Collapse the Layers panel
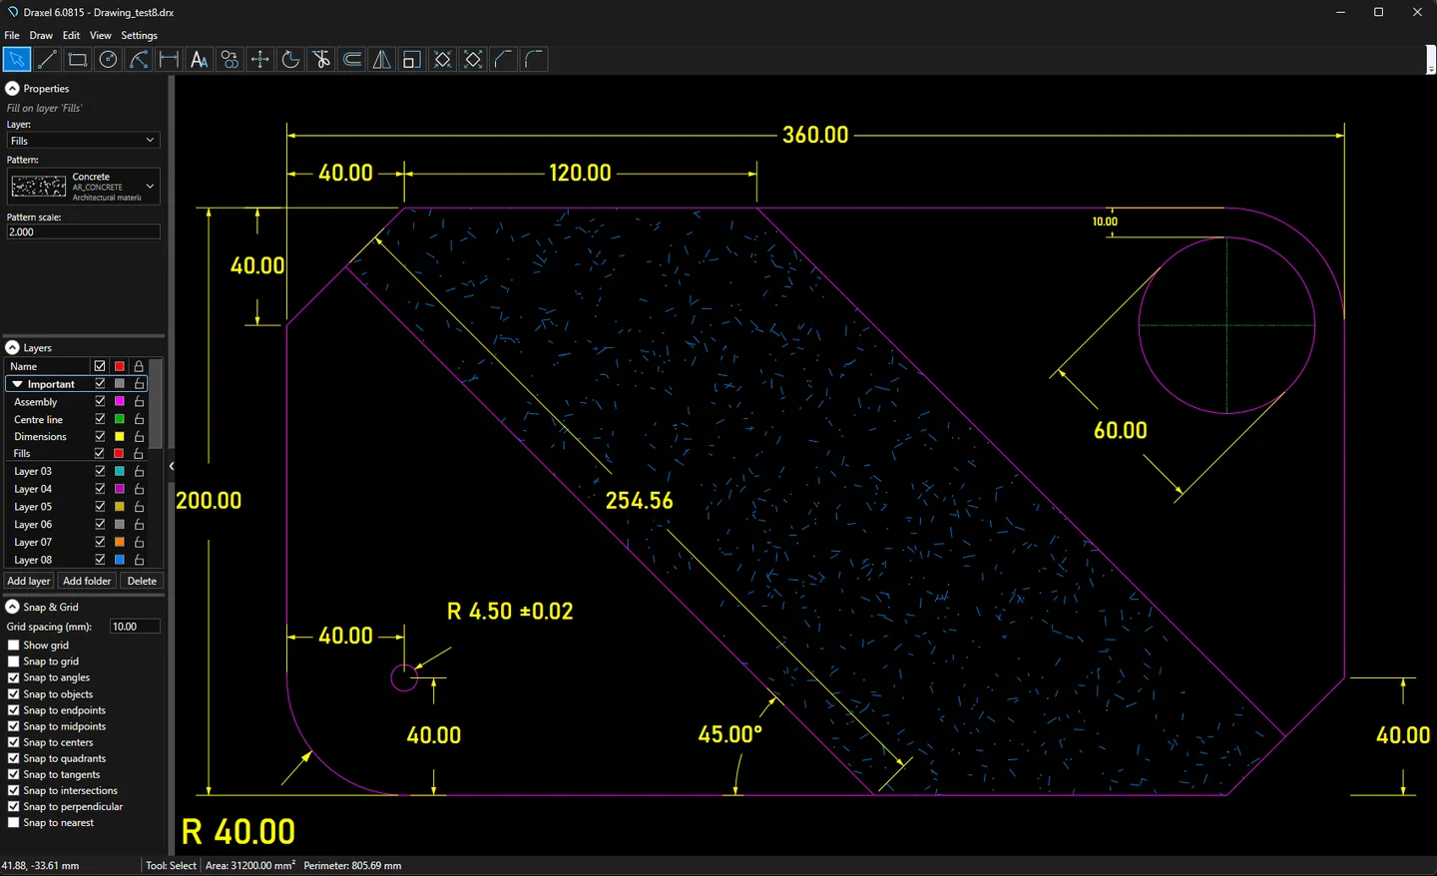The width and height of the screenshot is (1437, 876). tap(13, 348)
